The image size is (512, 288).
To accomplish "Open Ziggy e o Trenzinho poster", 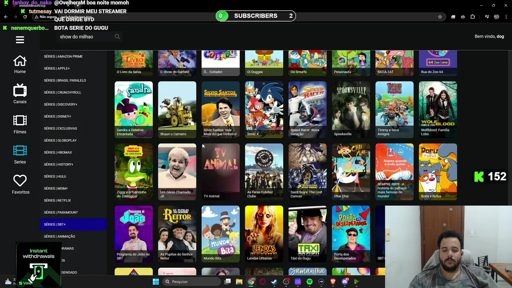I will click(134, 172).
